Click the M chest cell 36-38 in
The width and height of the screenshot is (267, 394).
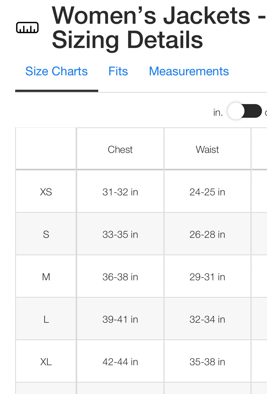click(x=120, y=277)
